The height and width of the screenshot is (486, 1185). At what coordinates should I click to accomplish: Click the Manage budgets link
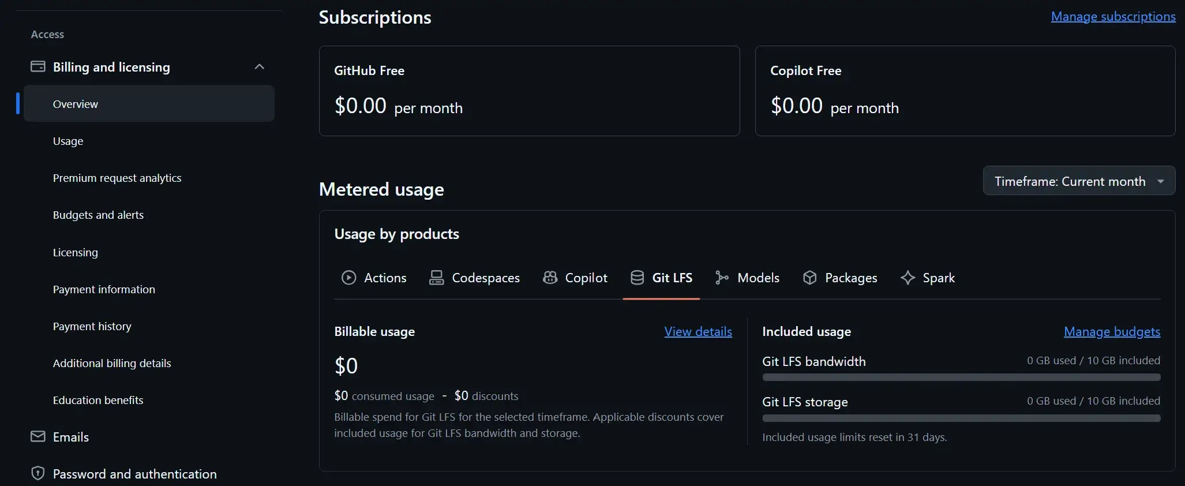click(1112, 332)
